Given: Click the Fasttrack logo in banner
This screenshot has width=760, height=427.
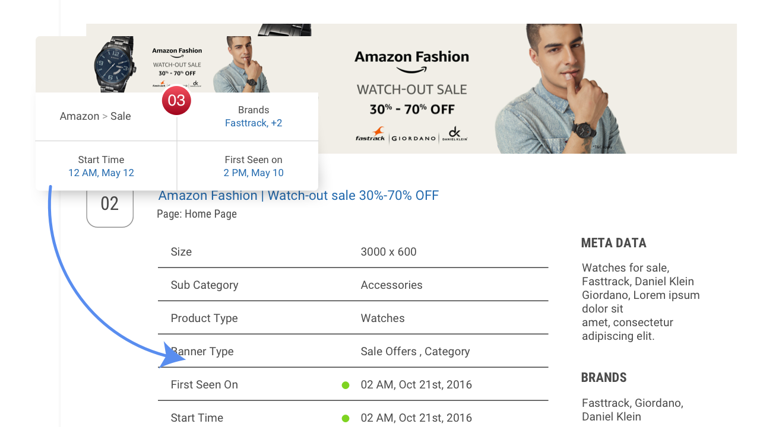Looking at the screenshot, I should (370, 135).
